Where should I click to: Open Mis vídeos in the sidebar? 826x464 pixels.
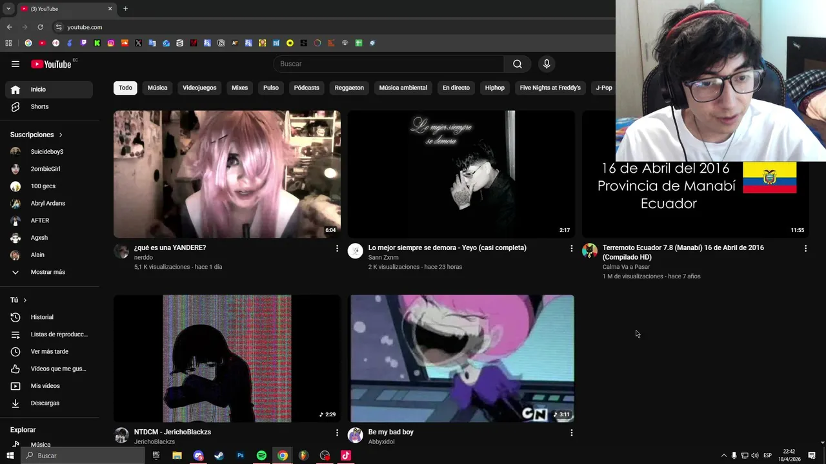(x=49, y=386)
